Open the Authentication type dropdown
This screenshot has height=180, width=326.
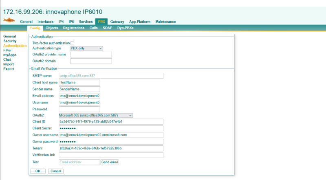[x=86, y=48]
